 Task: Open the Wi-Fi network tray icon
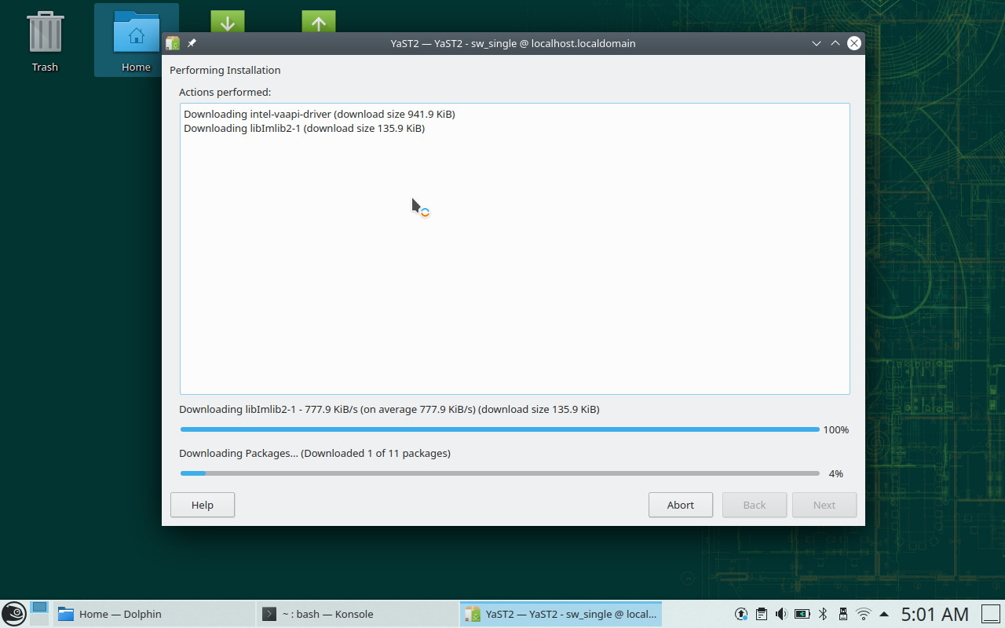(864, 614)
